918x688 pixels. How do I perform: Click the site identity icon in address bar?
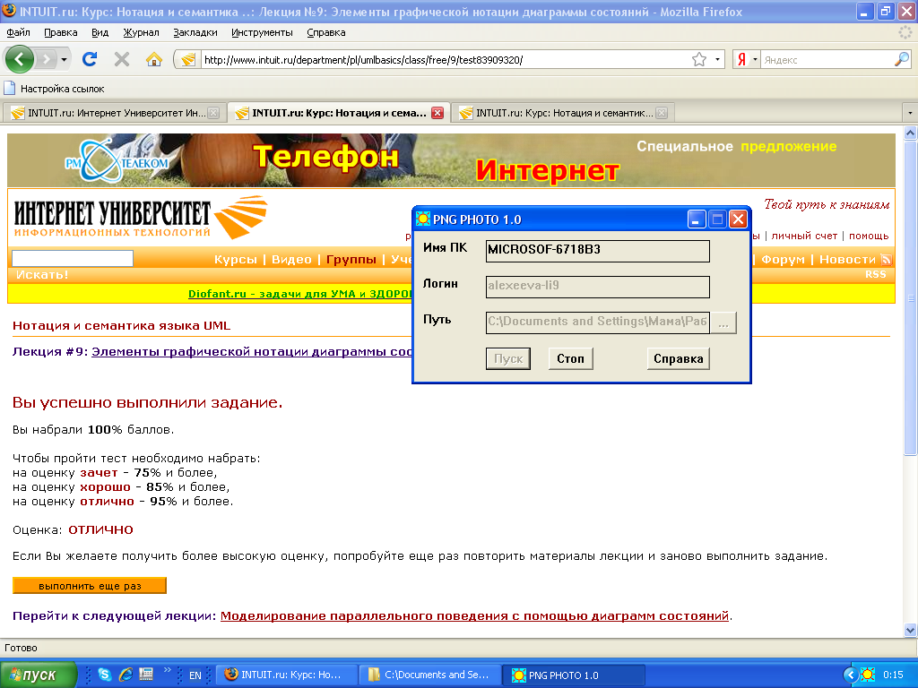click(188, 60)
